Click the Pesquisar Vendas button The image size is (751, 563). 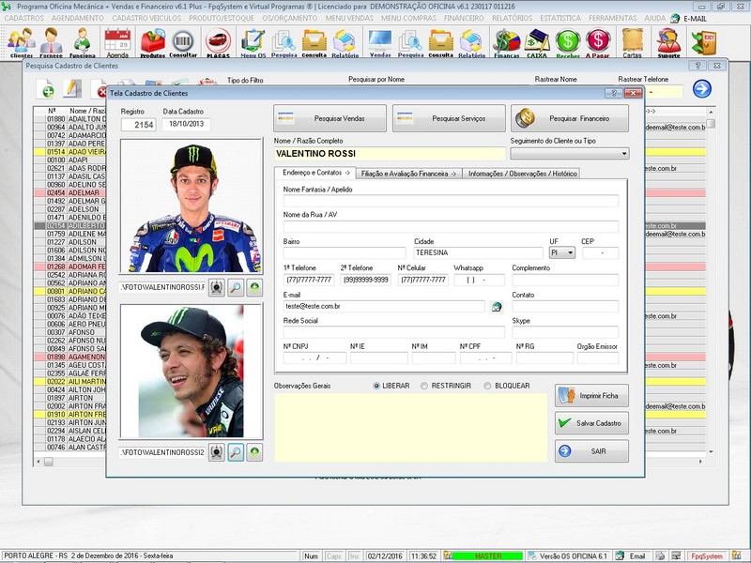coord(330,118)
